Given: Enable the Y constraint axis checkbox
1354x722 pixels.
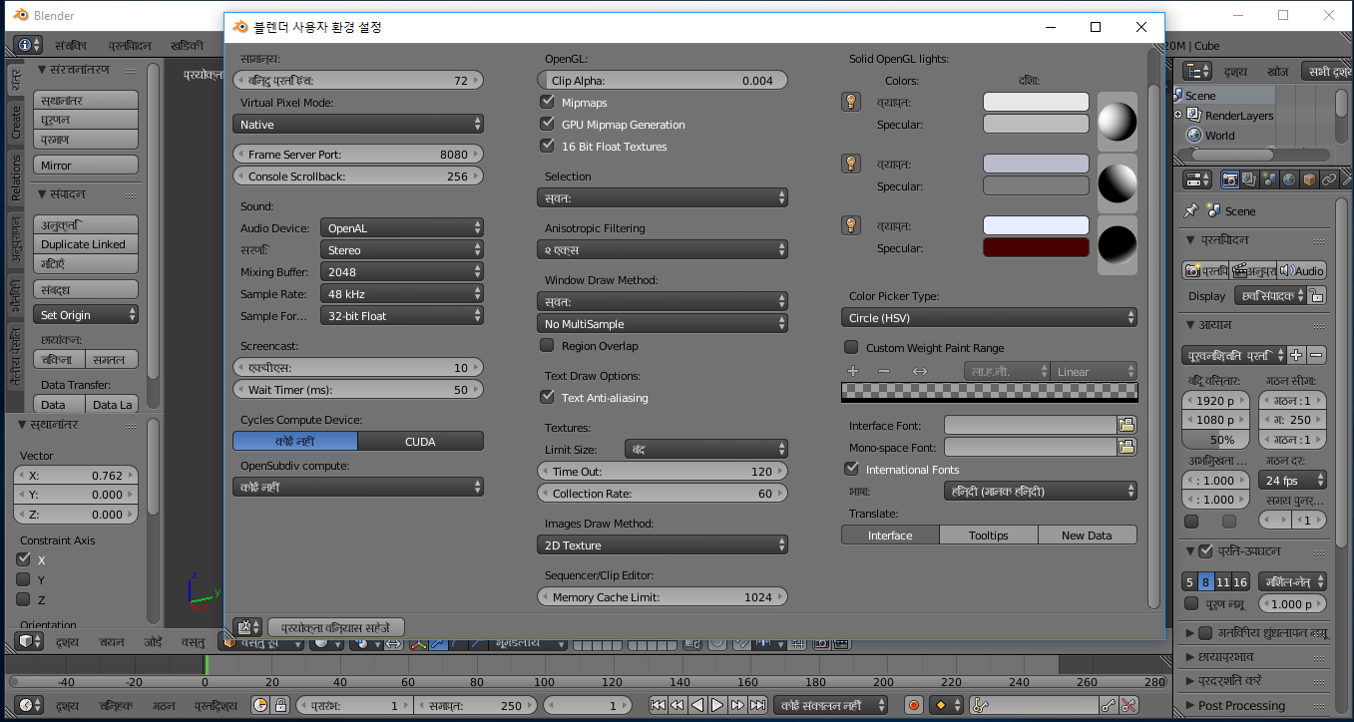Looking at the screenshot, I should tap(23, 579).
